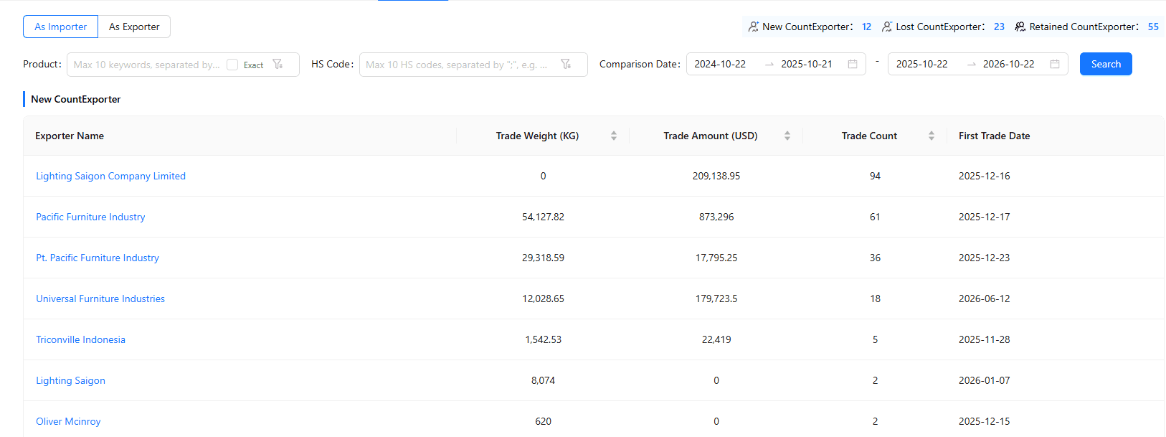This screenshot has height=437, width=1166.
Task: Click the First Trade Date column header
Action: tap(994, 136)
